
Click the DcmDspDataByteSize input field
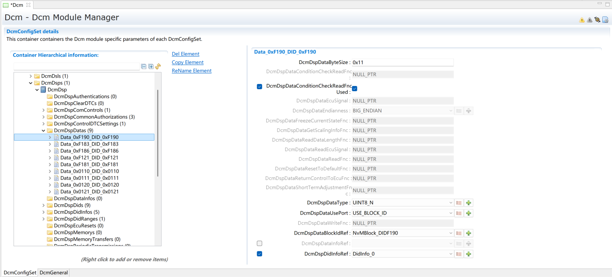click(x=402, y=62)
